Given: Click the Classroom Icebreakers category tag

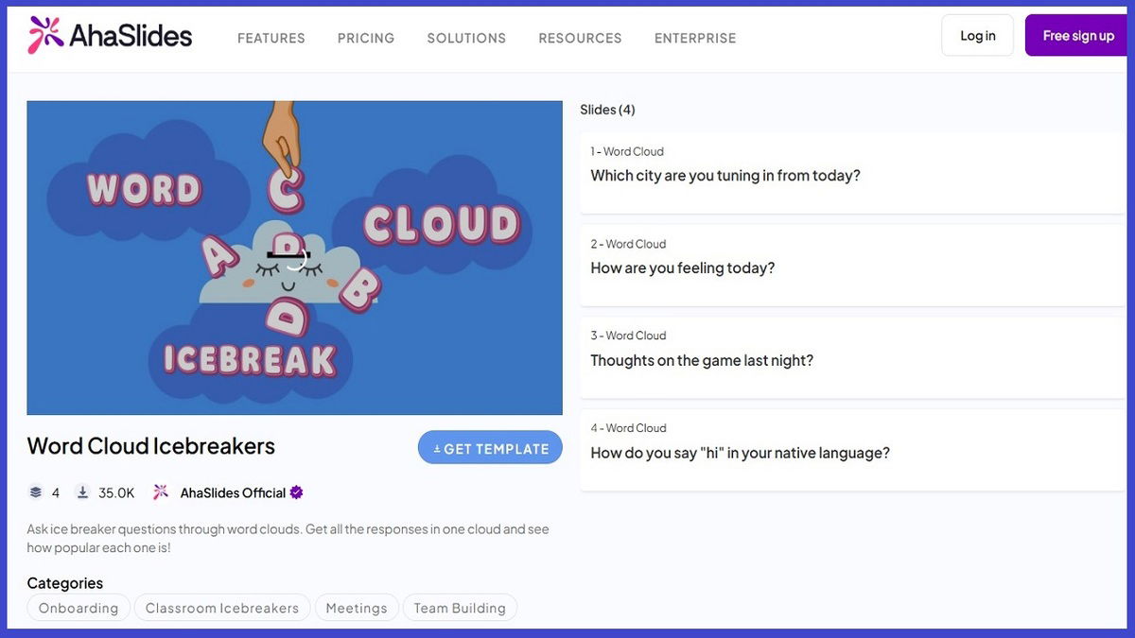Looking at the screenshot, I should (222, 608).
